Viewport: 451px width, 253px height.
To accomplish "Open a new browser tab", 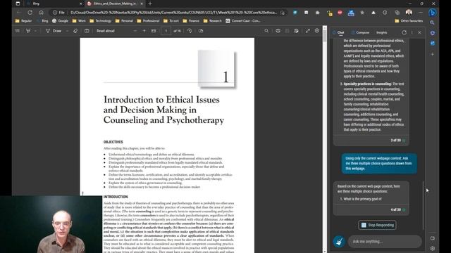I will [x=150, y=4].
